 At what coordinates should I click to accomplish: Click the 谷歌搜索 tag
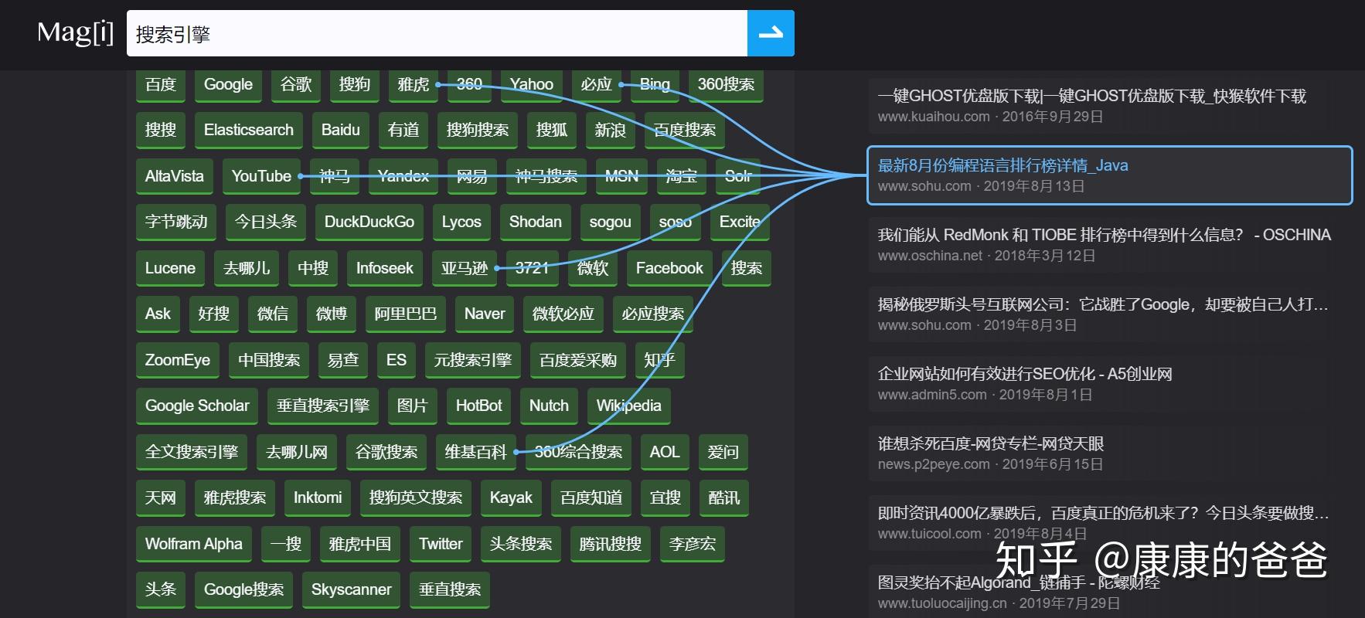tap(386, 452)
